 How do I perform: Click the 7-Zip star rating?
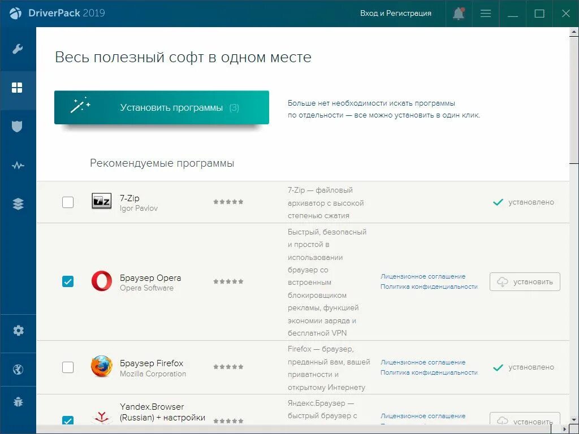(228, 202)
